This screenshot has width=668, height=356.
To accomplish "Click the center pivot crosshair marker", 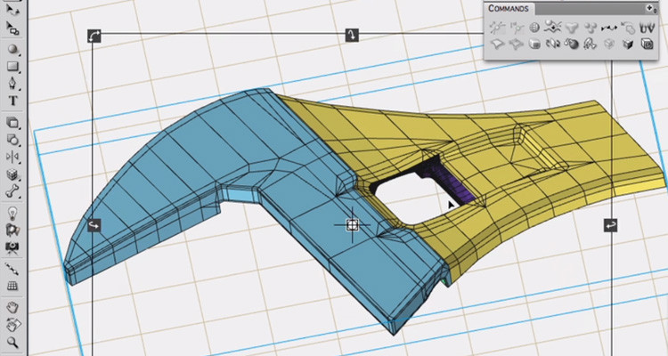I will [353, 225].
